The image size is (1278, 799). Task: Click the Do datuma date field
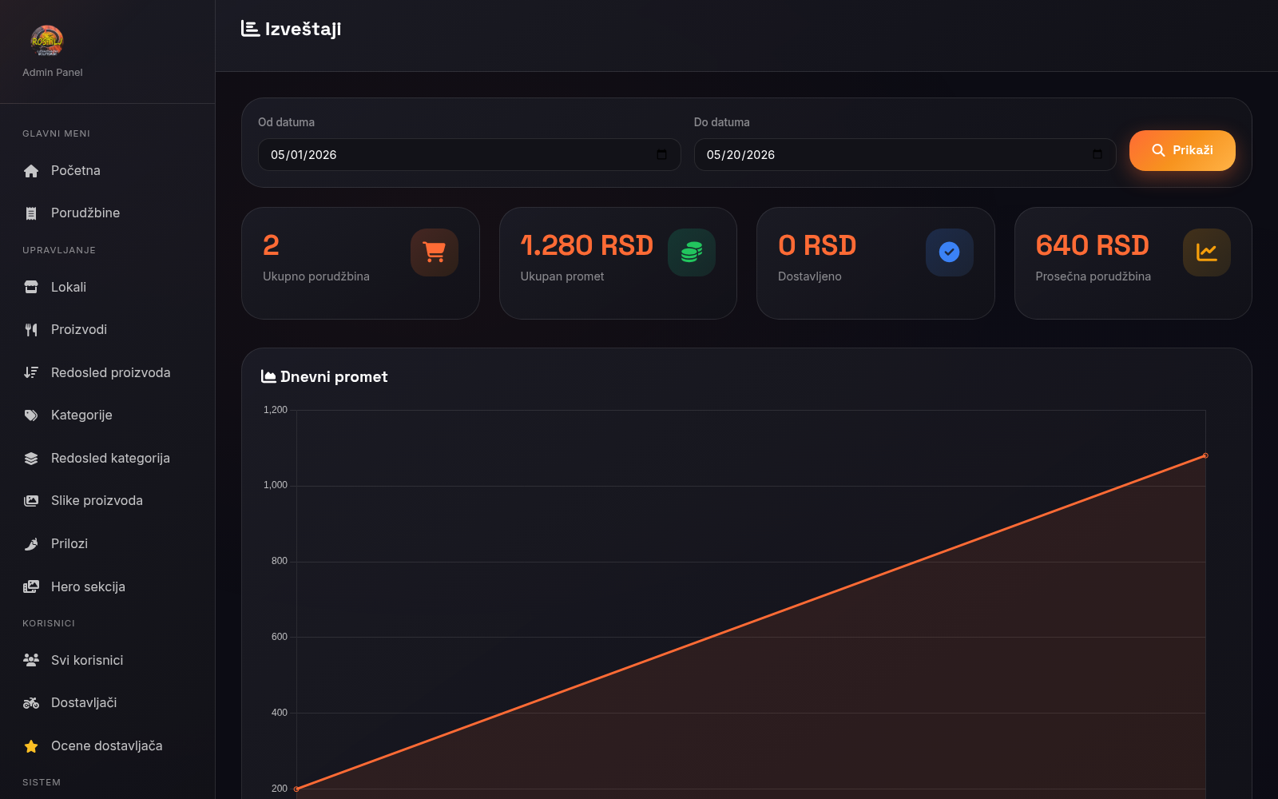pyautogui.click(x=905, y=155)
